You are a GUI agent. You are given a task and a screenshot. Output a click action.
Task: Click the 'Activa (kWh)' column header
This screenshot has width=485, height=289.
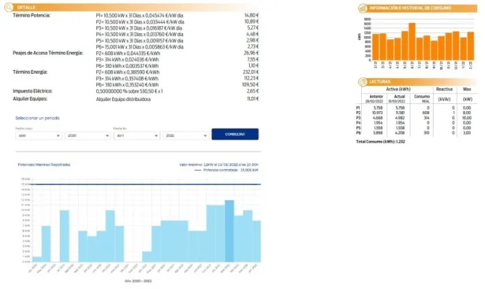click(x=398, y=90)
